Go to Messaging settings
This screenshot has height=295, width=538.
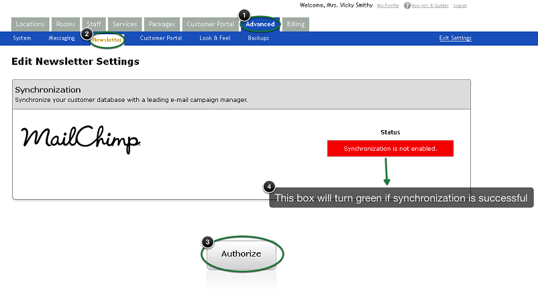click(62, 38)
